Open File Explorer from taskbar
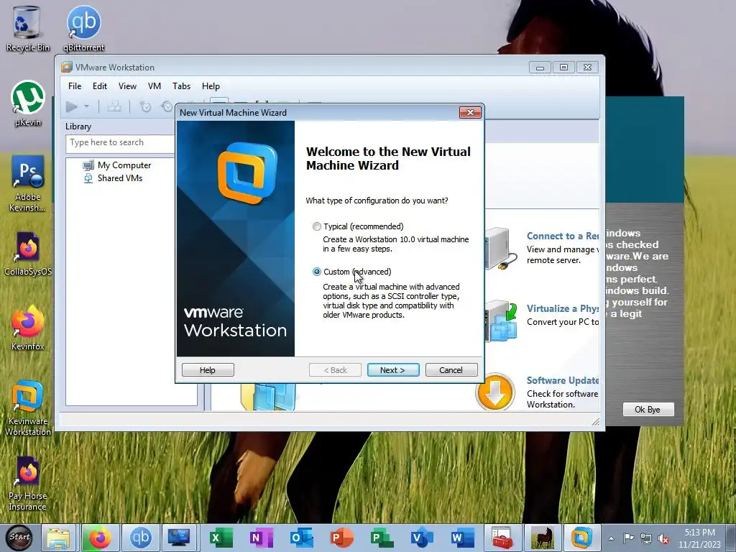This screenshot has width=736, height=552. [x=58, y=538]
